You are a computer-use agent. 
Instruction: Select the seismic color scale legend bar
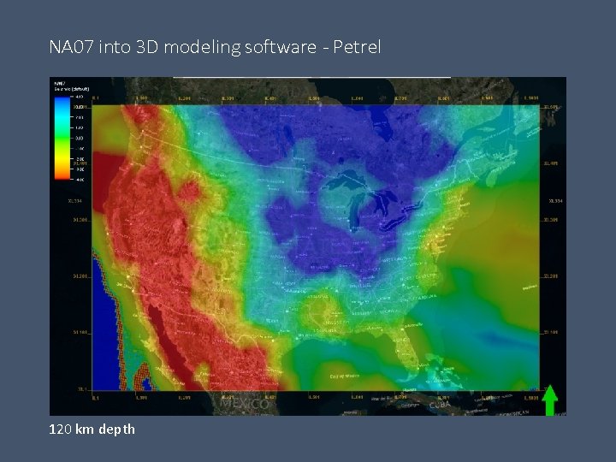coord(62,139)
